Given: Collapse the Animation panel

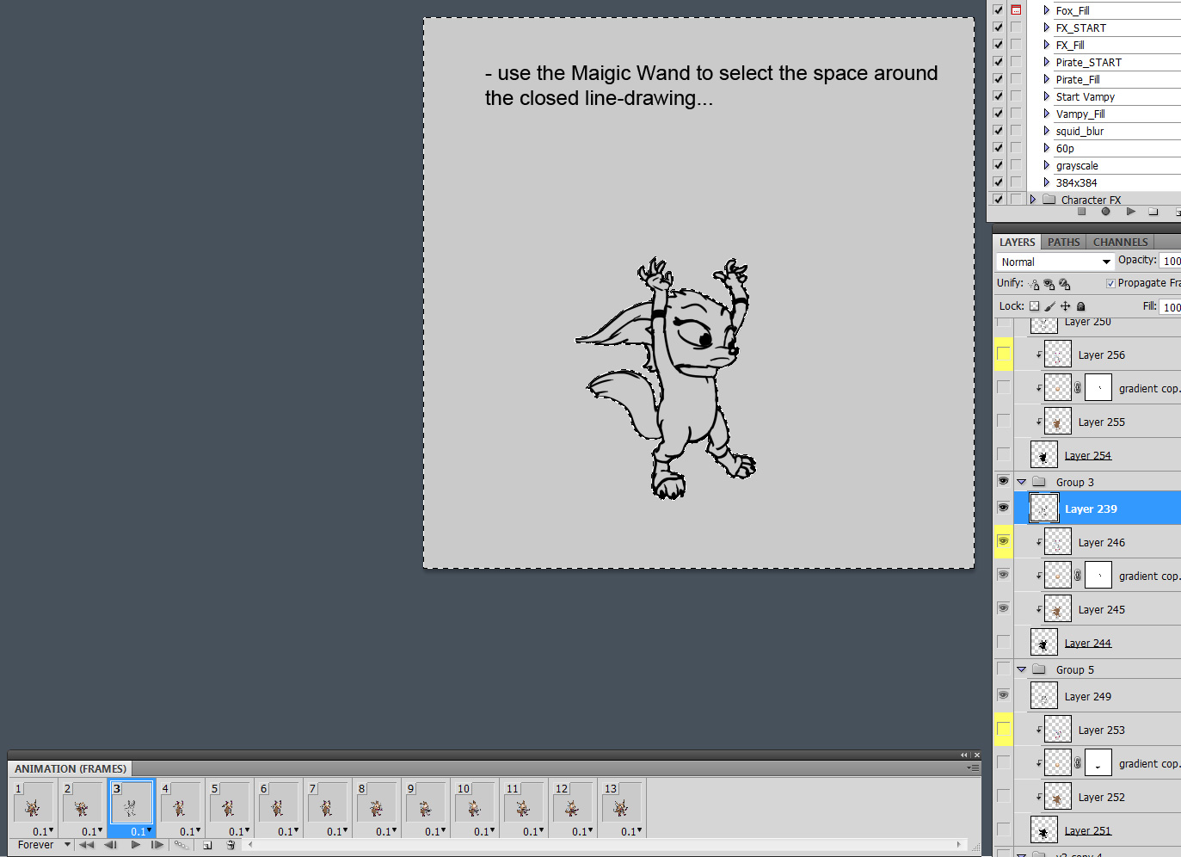Looking at the screenshot, I should tap(964, 755).
